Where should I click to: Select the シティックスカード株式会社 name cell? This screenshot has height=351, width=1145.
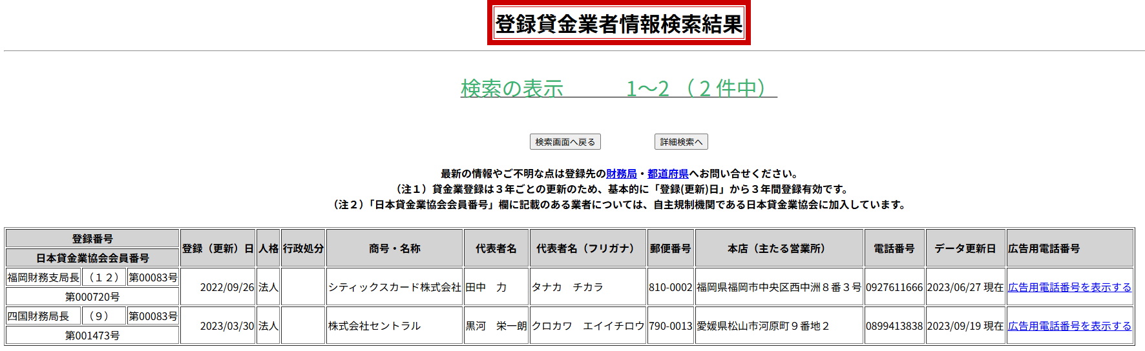tap(394, 287)
